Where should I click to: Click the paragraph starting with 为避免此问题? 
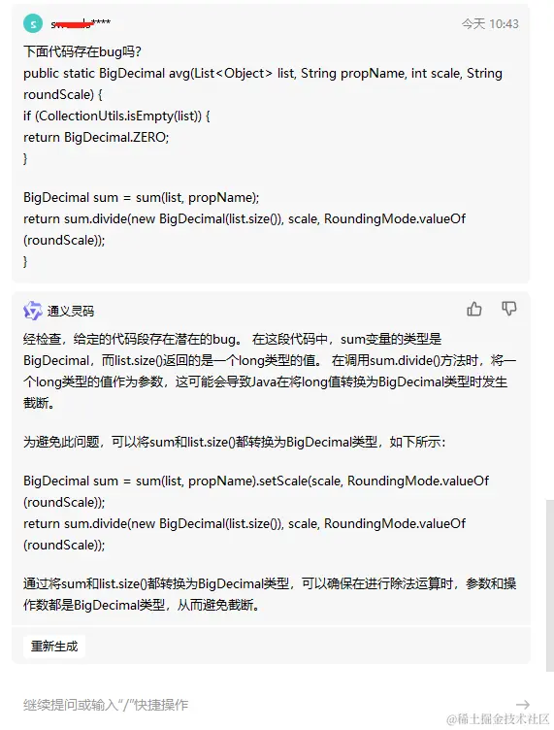click(235, 442)
